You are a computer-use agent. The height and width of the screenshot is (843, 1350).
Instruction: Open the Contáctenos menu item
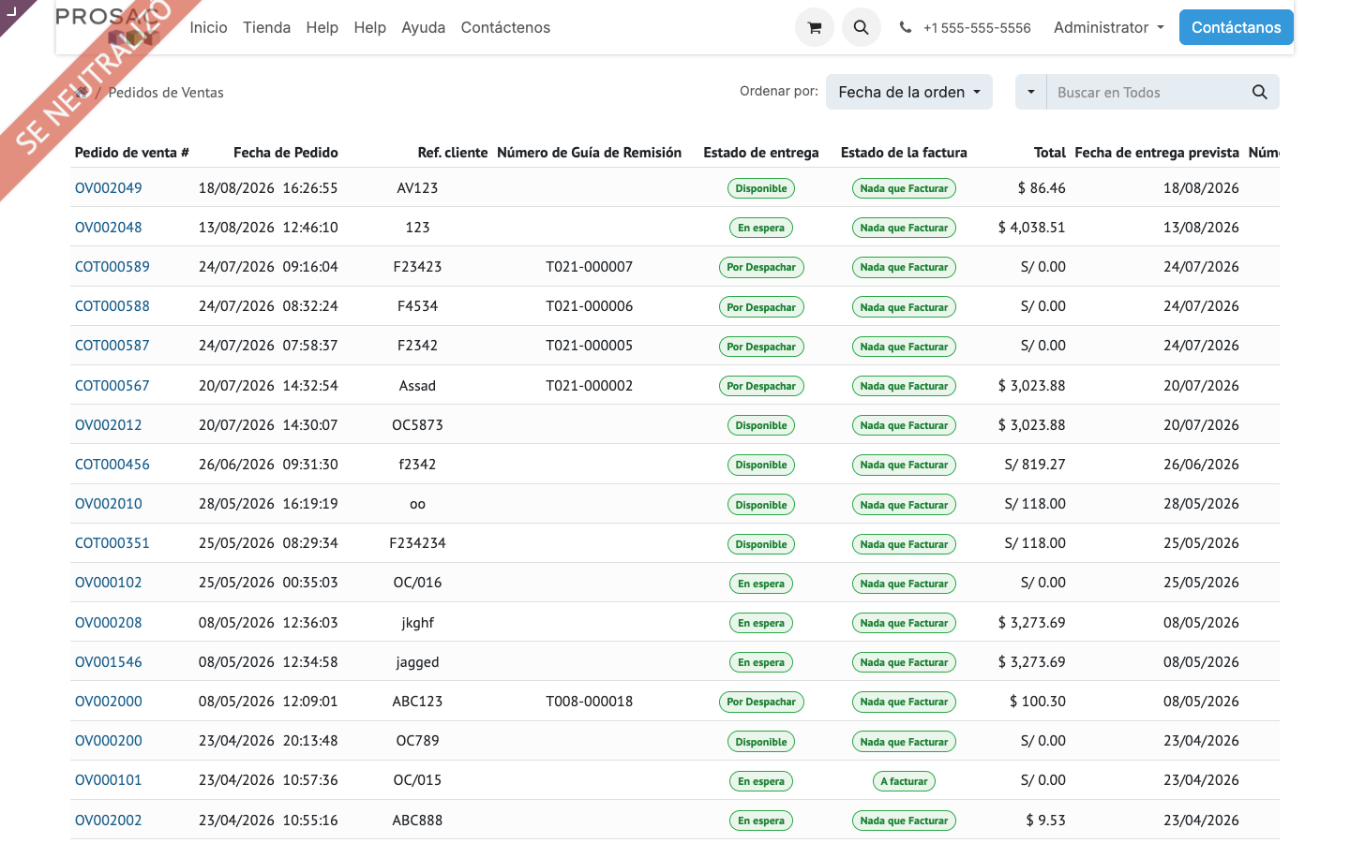[x=505, y=27]
